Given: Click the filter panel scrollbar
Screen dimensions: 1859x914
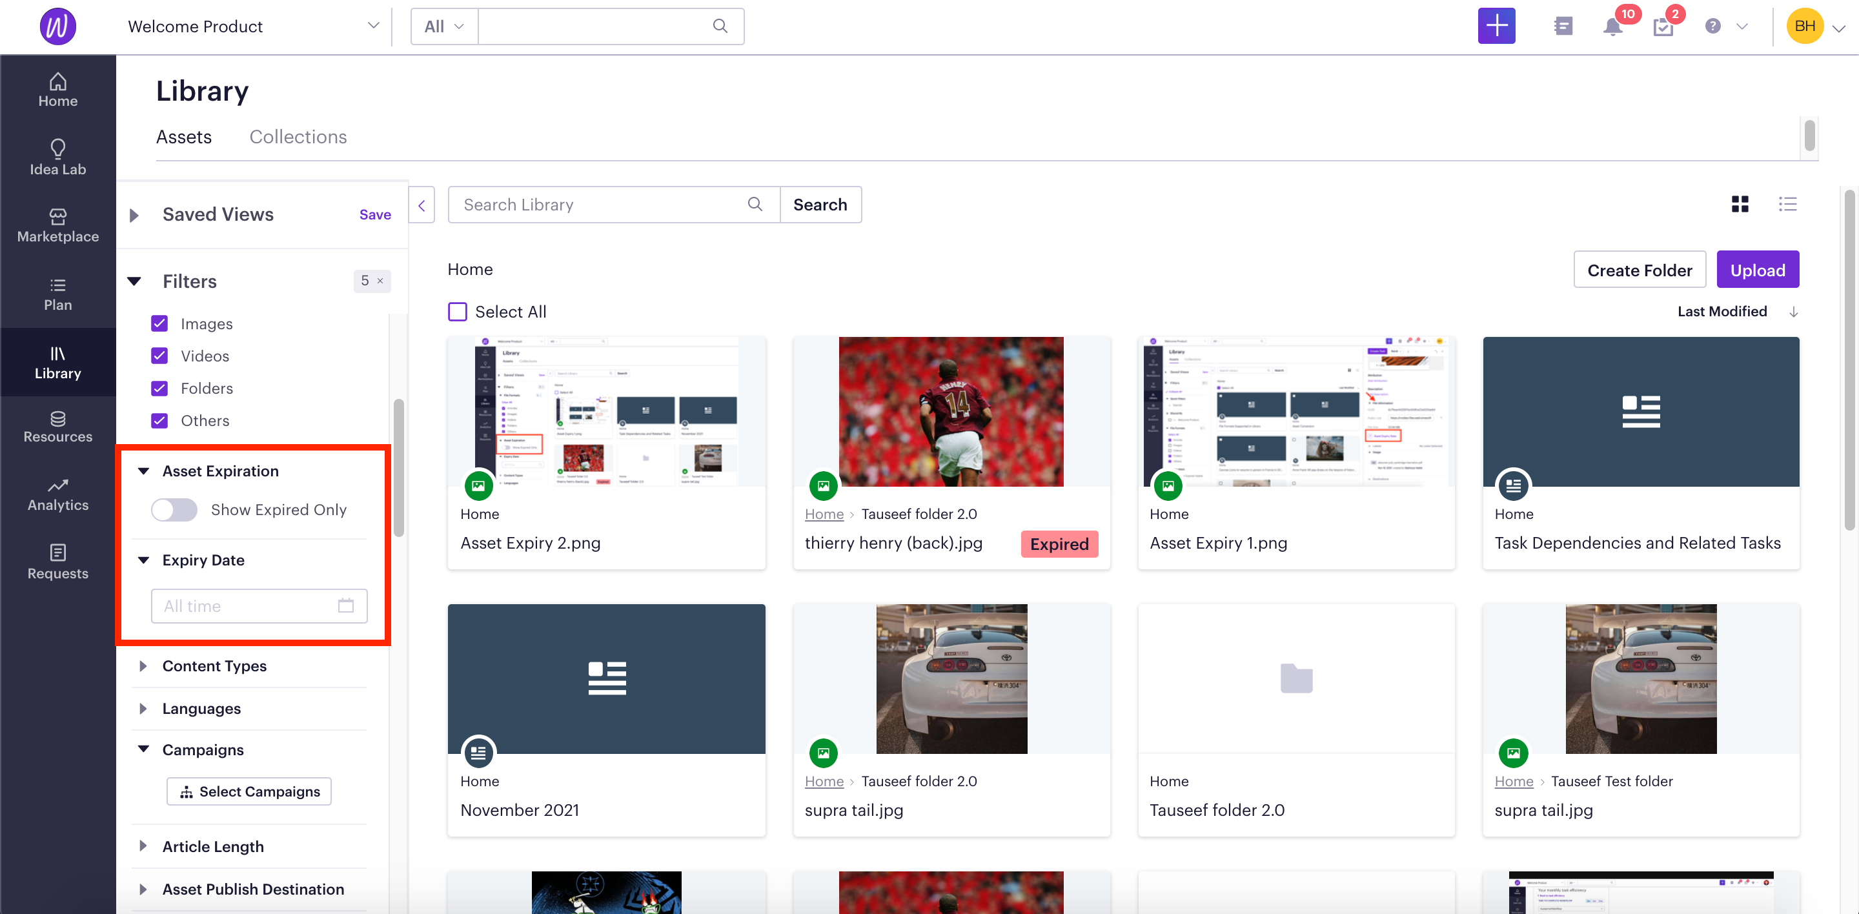Looking at the screenshot, I should click(398, 467).
